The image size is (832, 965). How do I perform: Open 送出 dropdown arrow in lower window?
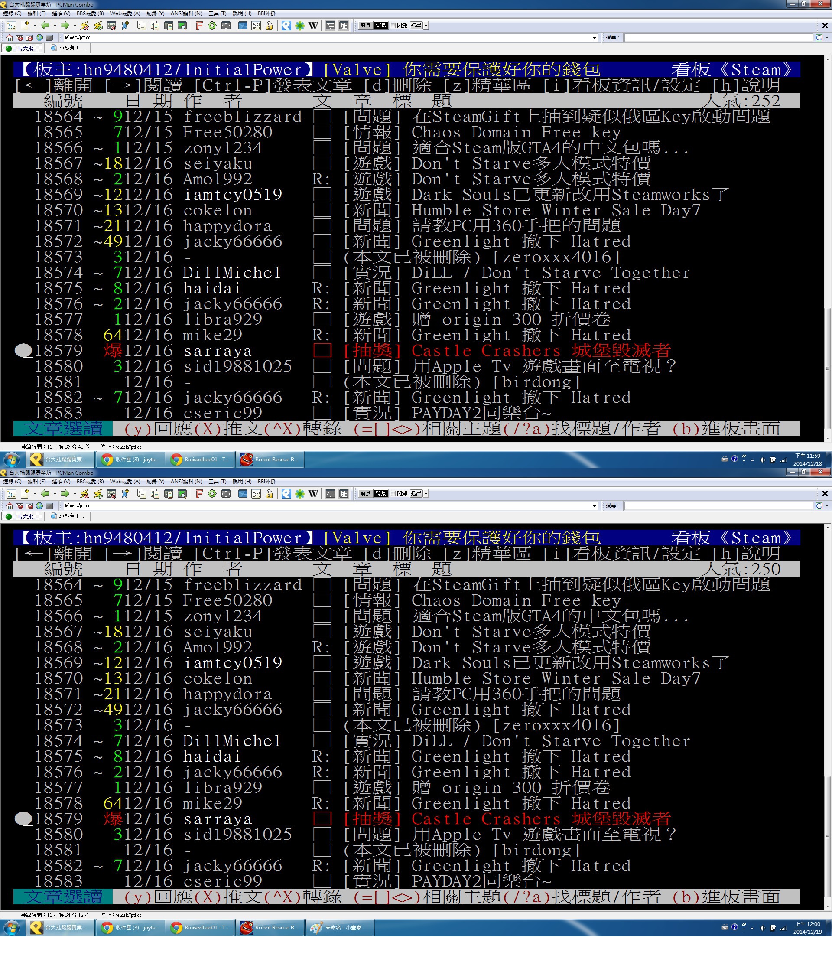426,494
